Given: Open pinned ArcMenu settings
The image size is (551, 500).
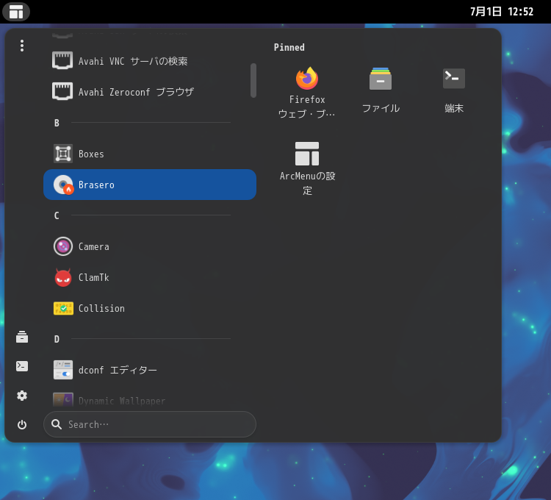Looking at the screenshot, I should pos(307,168).
